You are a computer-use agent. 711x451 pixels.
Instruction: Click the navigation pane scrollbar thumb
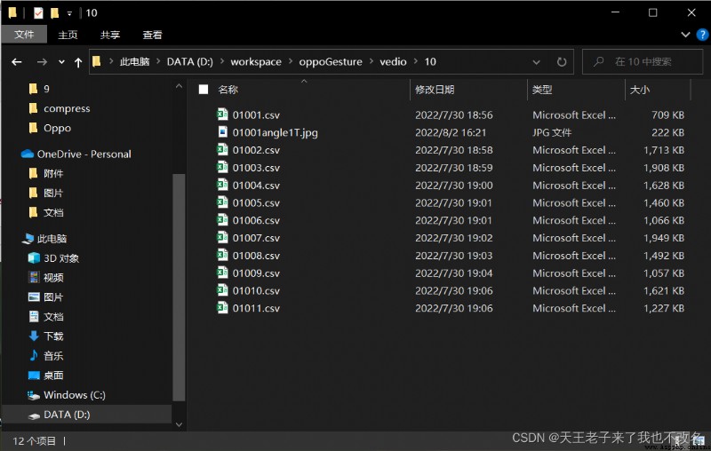(x=179, y=287)
